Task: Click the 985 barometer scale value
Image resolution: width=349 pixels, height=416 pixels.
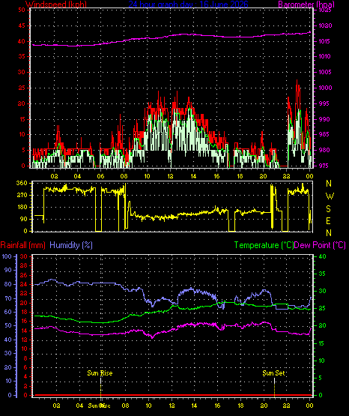Action: 324,134
